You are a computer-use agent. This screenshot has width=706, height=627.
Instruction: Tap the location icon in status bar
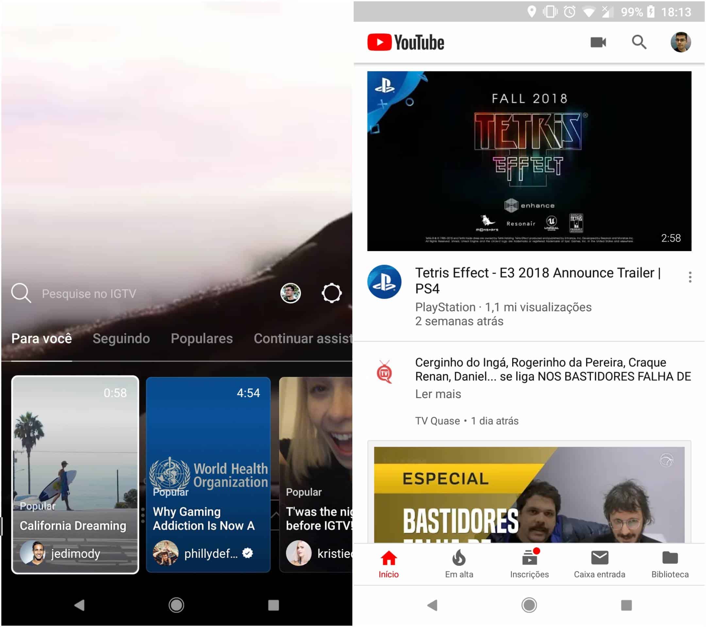coord(532,12)
